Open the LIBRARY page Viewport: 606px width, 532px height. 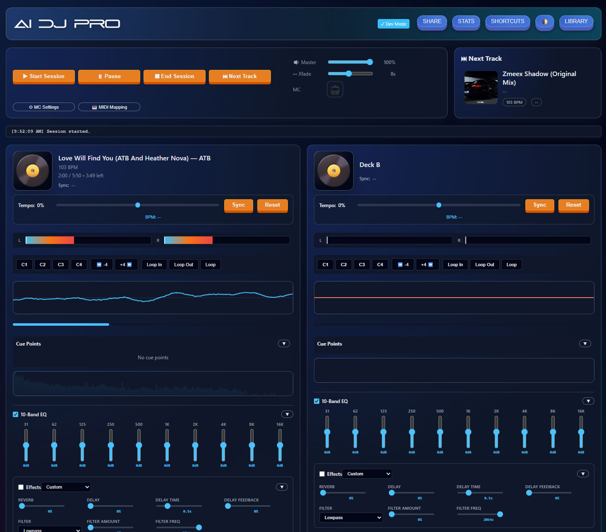point(576,21)
